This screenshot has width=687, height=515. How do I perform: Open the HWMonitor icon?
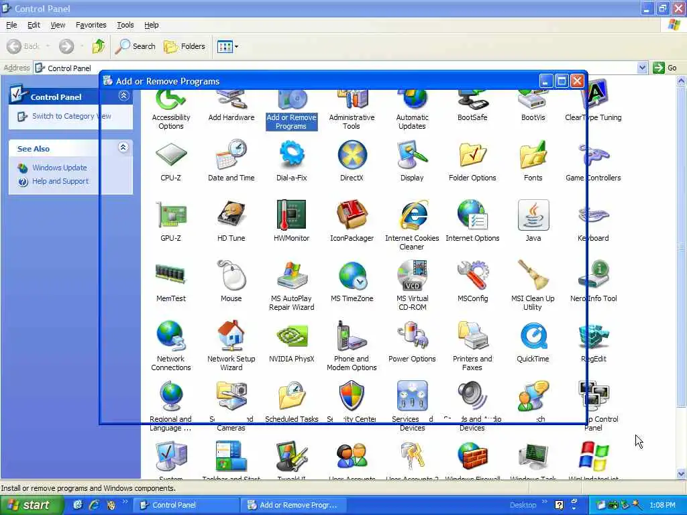point(291,215)
